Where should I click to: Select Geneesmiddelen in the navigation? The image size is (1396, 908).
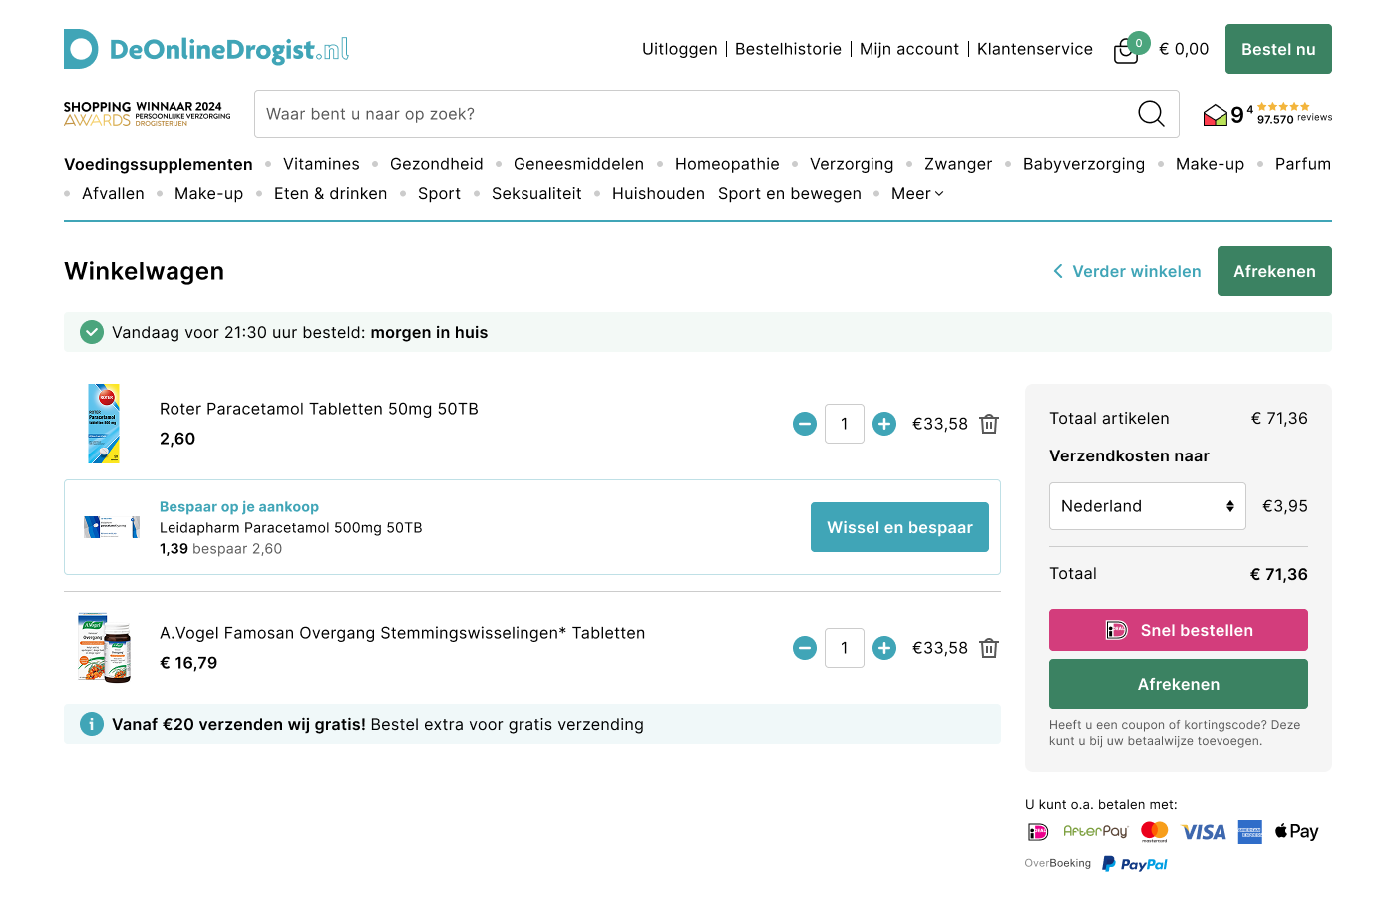578,164
